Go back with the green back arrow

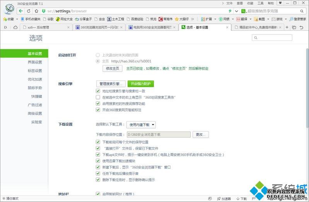click(21, 11)
